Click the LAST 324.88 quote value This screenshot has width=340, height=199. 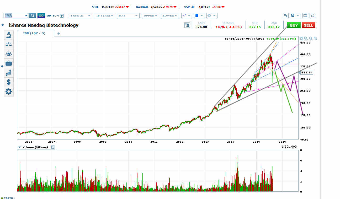(x=201, y=27)
